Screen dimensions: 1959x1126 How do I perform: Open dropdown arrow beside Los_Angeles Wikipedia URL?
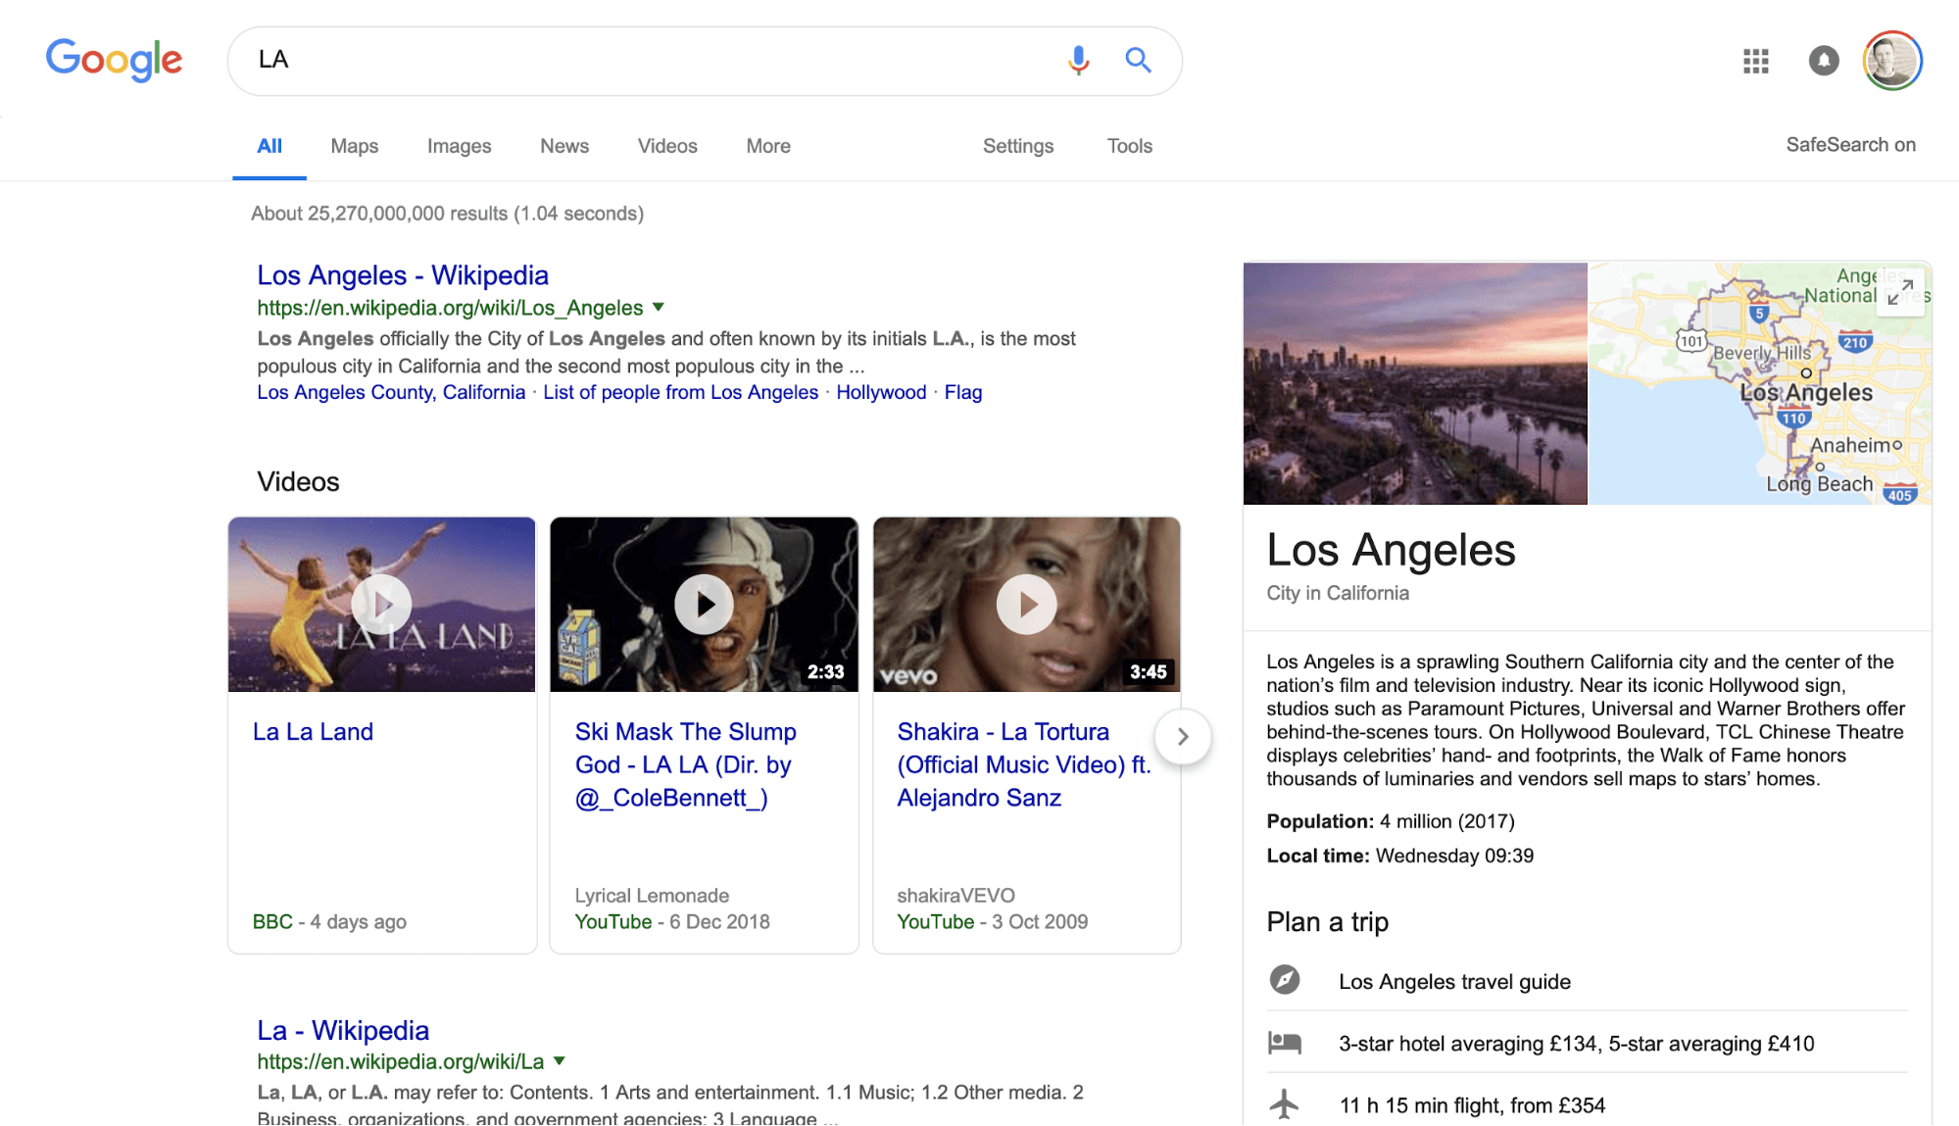(x=659, y=307)
